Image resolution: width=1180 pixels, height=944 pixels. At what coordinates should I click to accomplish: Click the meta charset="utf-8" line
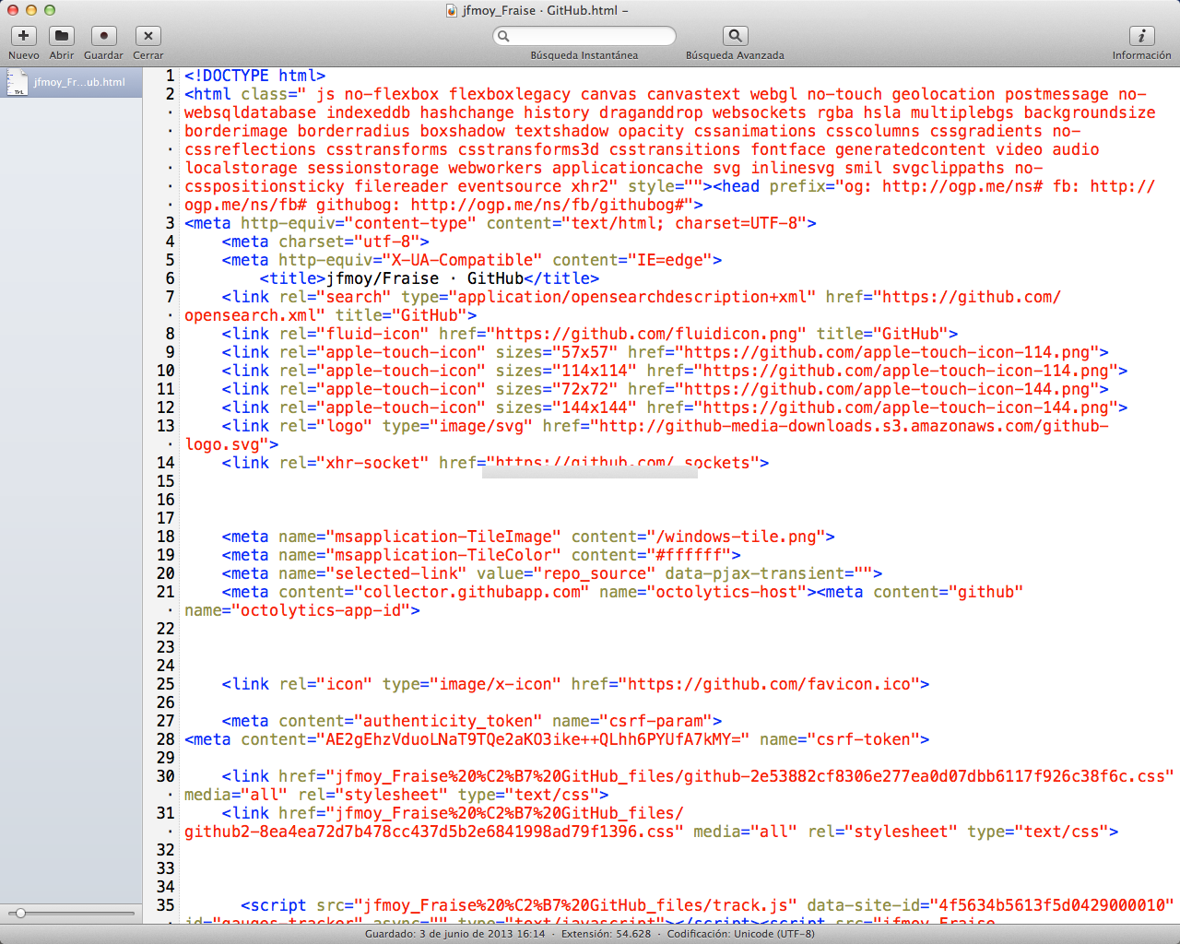325,242
